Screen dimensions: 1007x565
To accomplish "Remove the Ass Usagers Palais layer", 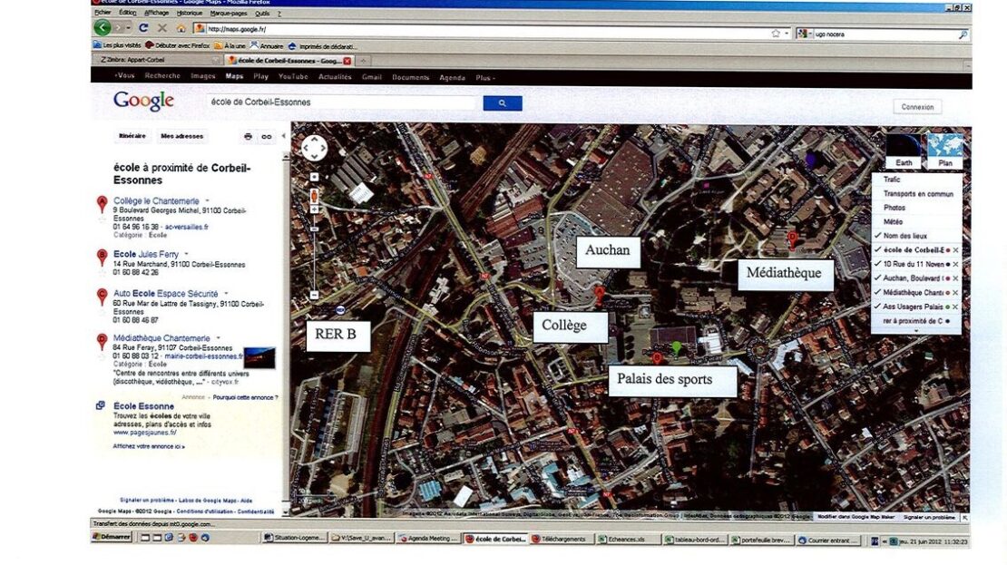I will pos(955,307).
